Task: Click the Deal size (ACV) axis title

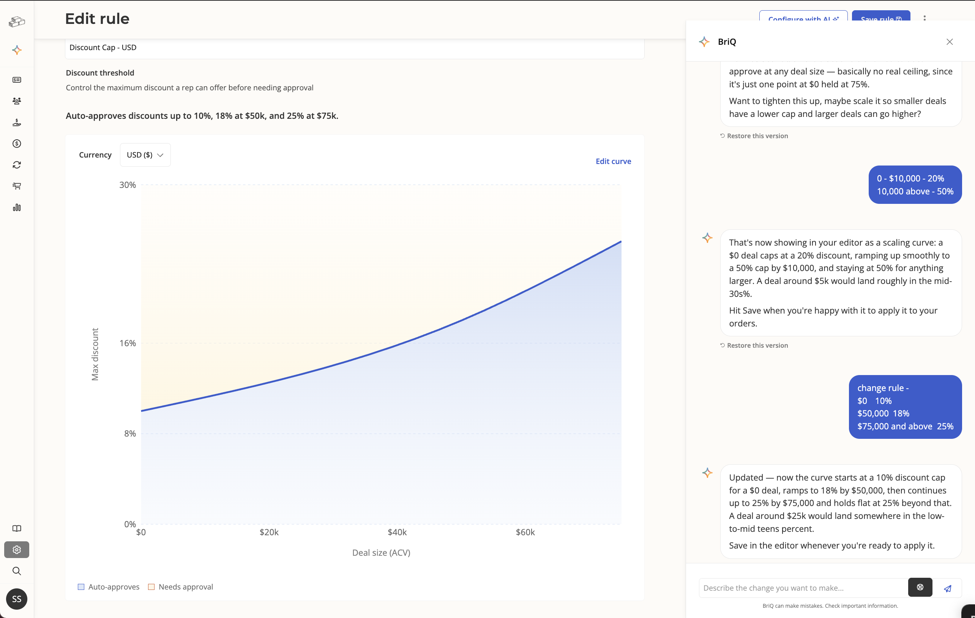Action: (x=381, y=552)
